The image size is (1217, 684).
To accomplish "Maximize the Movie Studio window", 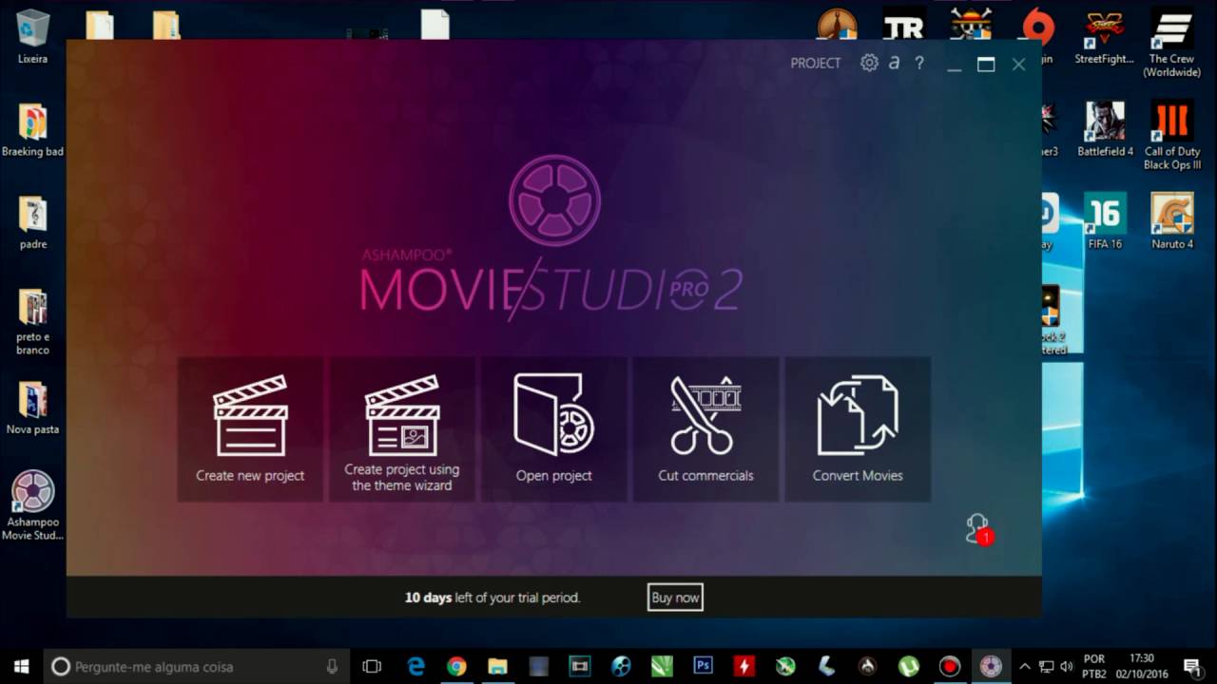I will 986,64.
